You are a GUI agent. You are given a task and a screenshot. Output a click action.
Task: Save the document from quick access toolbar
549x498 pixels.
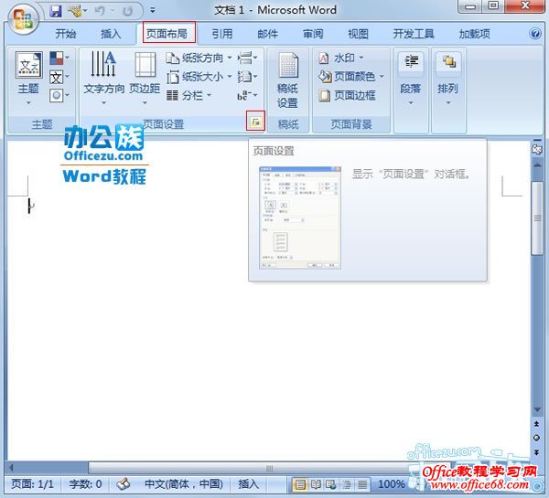pos(55,11)
